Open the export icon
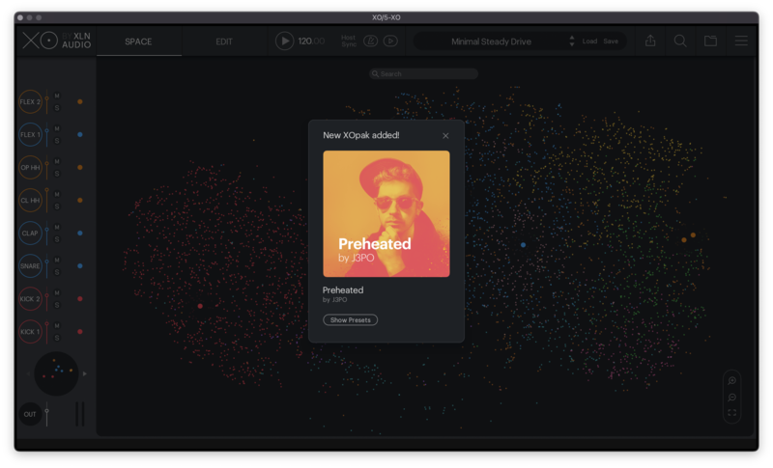The width and height of the screenshot is (773, 468). (650, 41)
